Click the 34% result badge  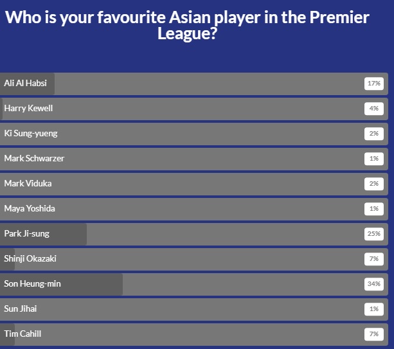373,283
